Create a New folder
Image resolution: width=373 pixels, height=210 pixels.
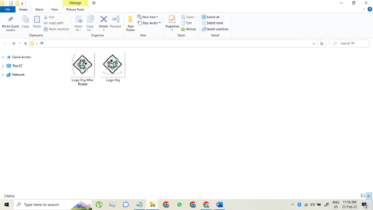coord(131,23)
